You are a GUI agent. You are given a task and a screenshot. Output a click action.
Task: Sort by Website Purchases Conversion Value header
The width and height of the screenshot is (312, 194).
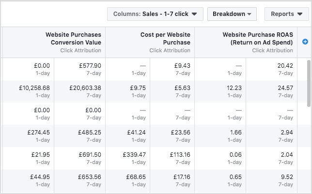(73, 39)
